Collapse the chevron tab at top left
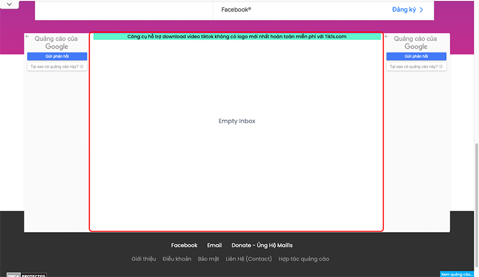479x277 pixels. [x=9, y=4]
